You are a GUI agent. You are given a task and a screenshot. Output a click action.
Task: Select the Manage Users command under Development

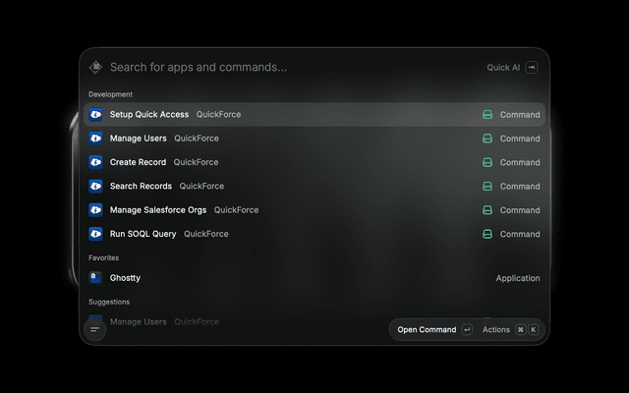314,139
